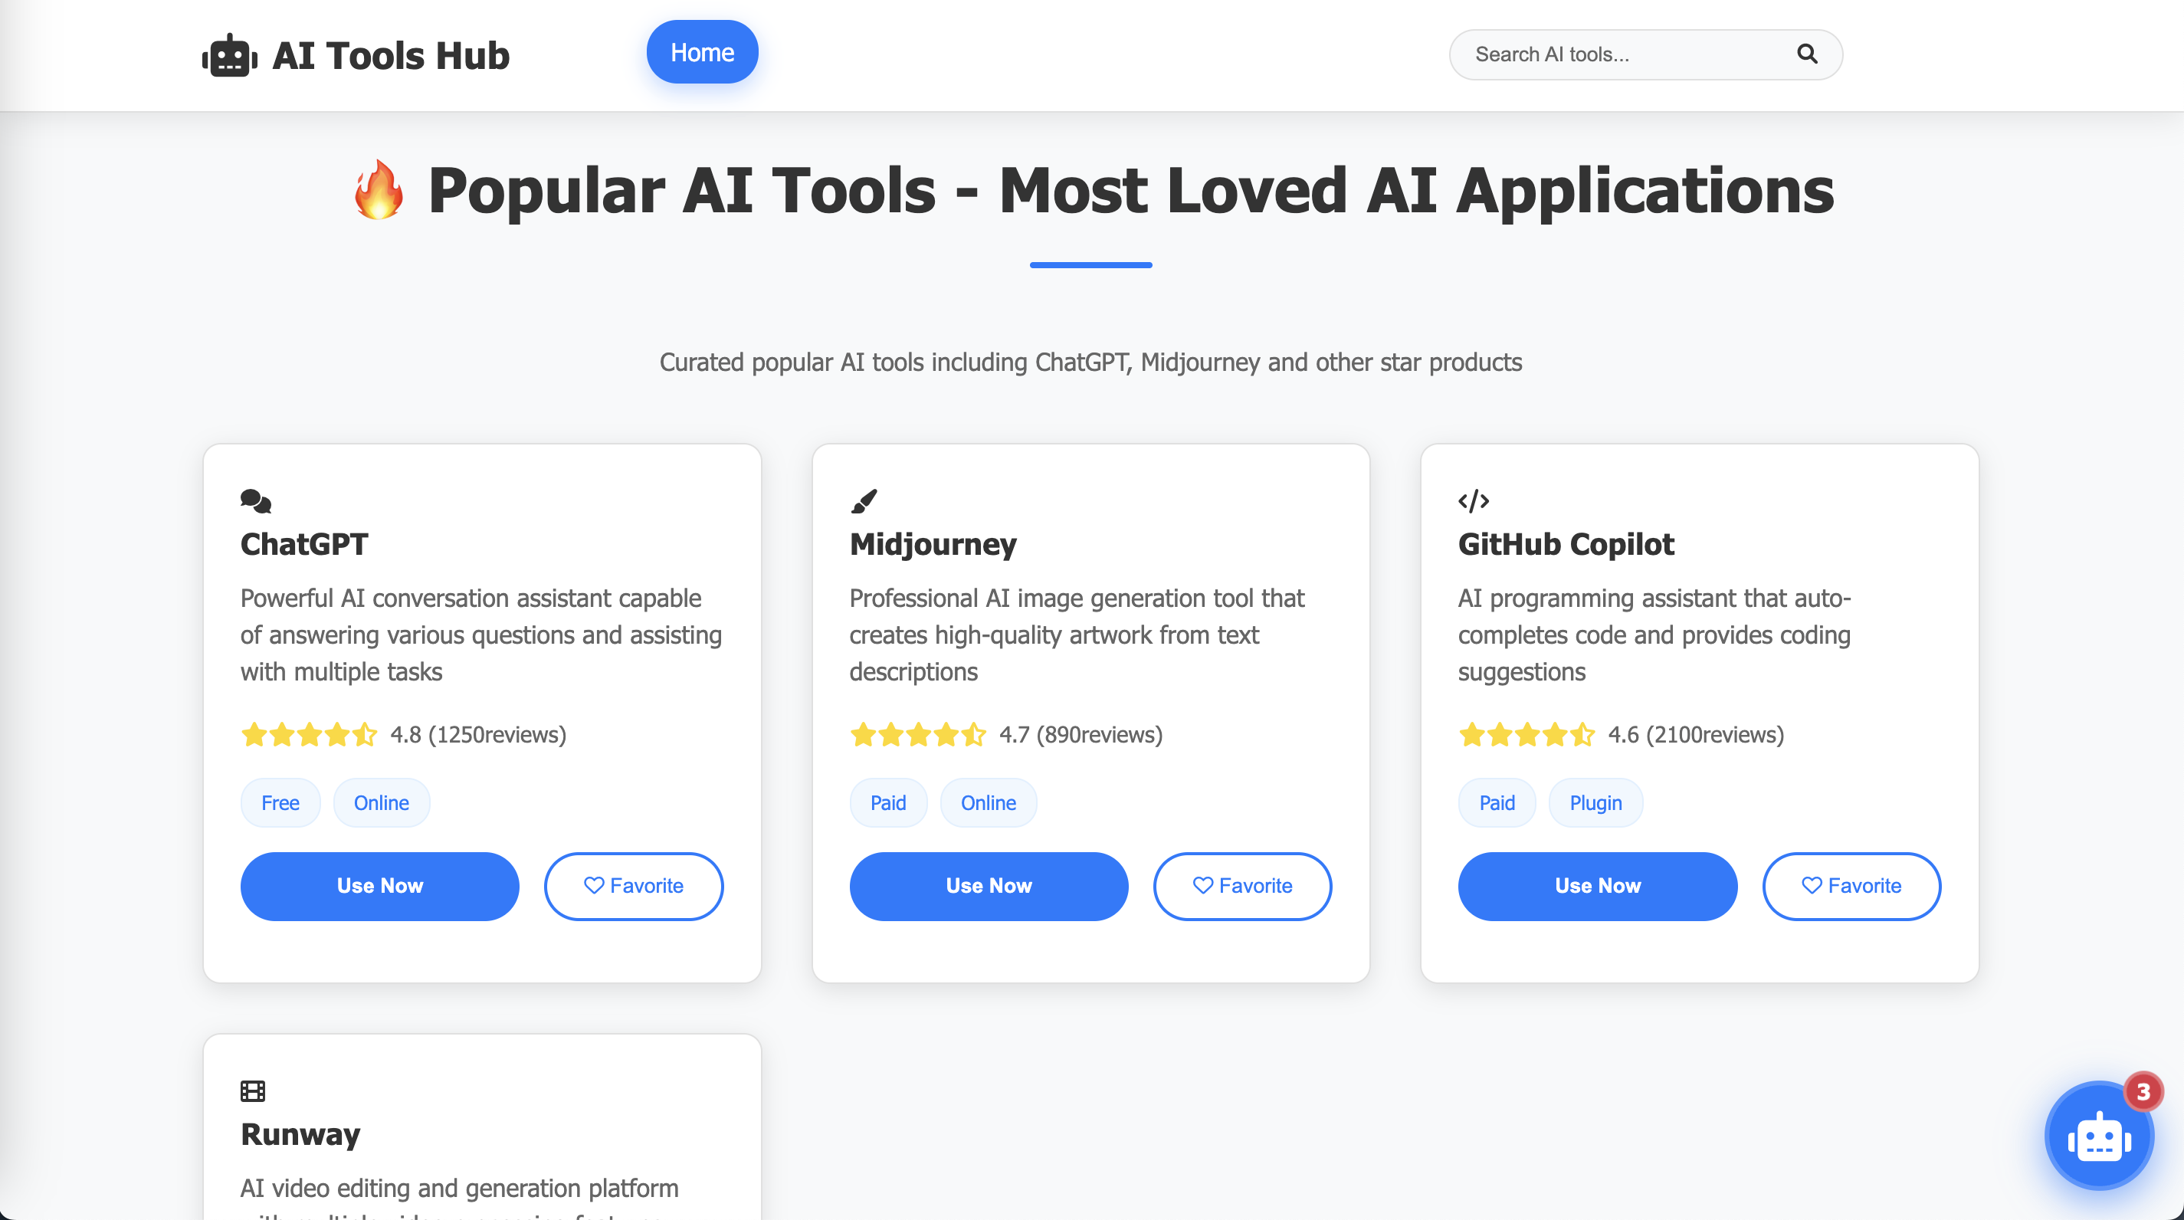The width and height of the screenshot is (2184, 1220).
Task: Open the Runway card title
Action: click(x=300, y=1133)
